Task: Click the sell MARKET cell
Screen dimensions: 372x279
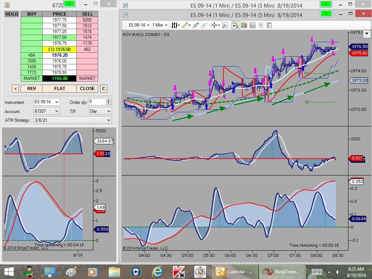Action: point(87,78)
